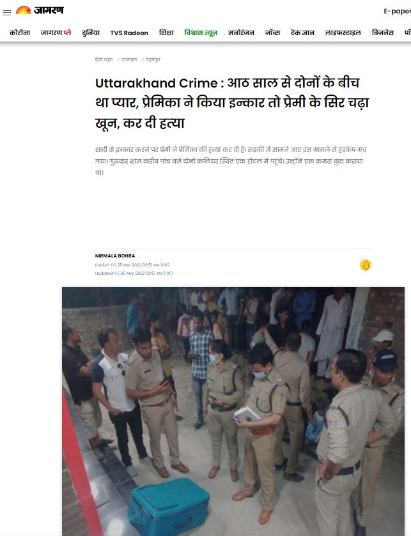The width and height of the screenshot is (411, 536).
Task: Select the टेक ज्ञान section
Action: pos(302,33)
